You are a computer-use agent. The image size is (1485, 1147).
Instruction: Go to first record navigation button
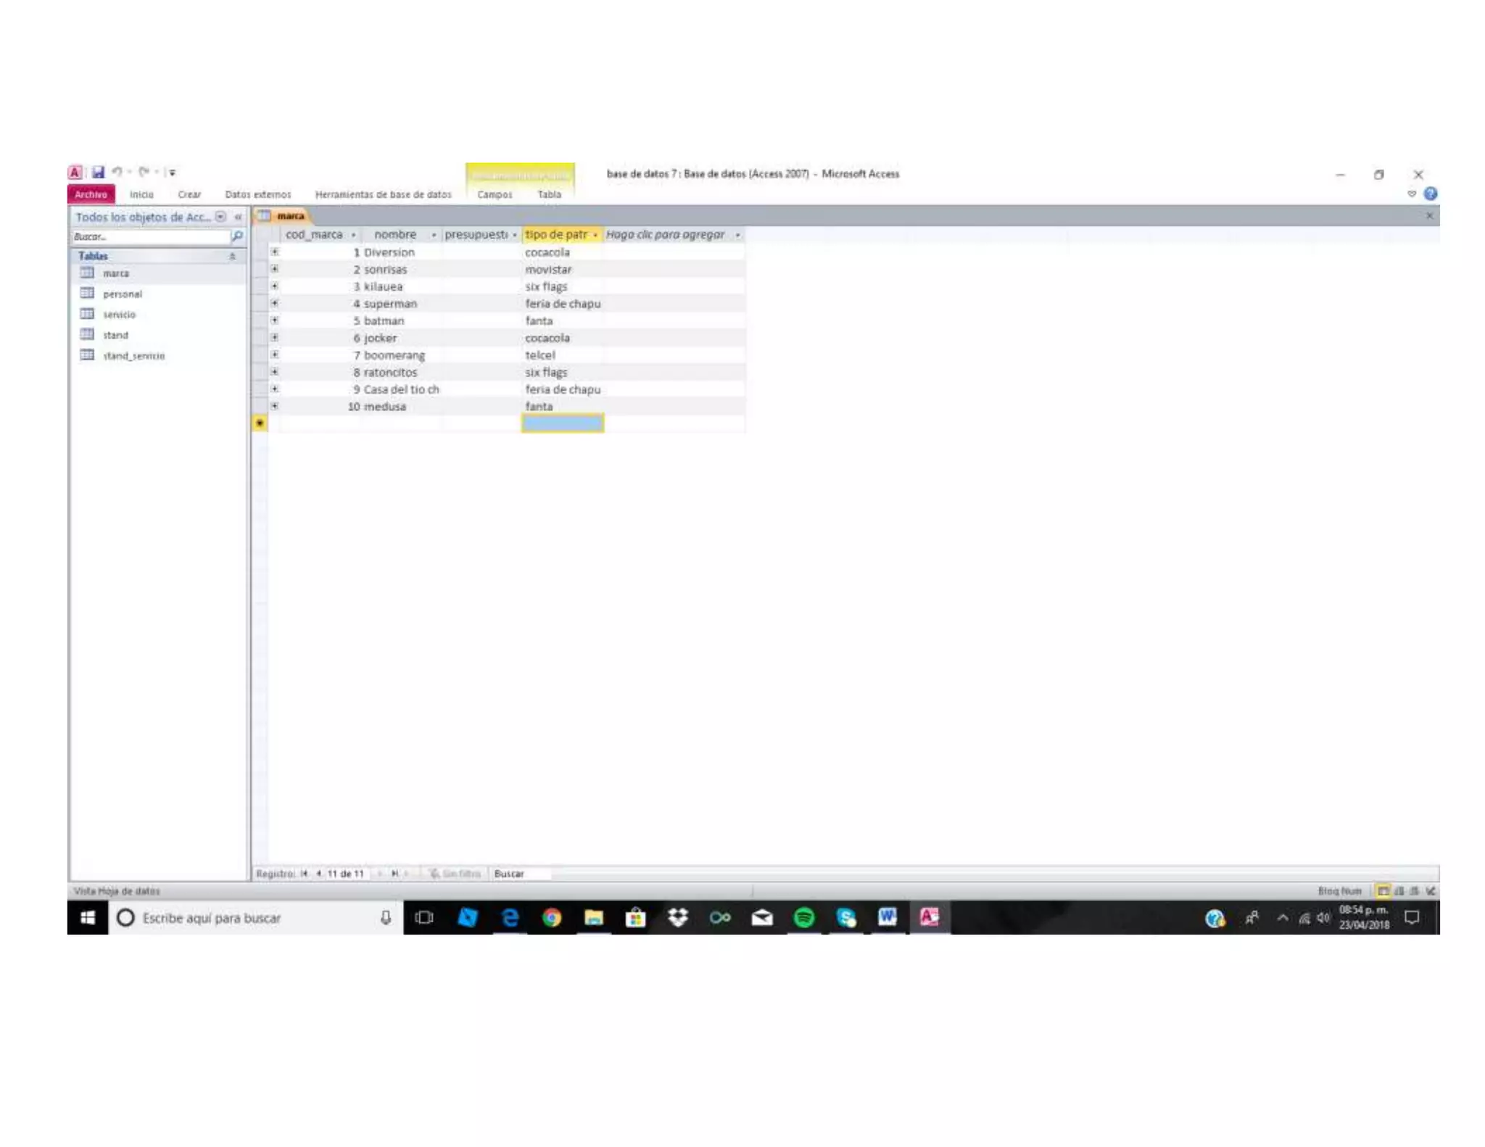(305, 874)
